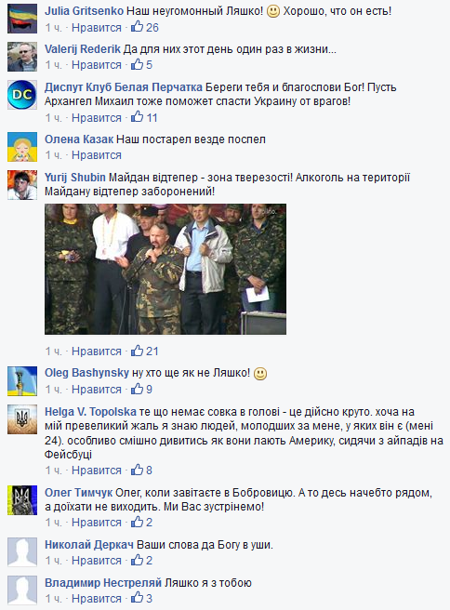Screen dimensions: 450x610
Task: Open Yurij Shubin's profile avatar
Action: (22, 185)
